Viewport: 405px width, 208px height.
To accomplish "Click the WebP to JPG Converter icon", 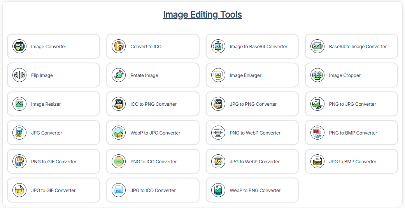I will pyautogui.click(x=119, y=133).
